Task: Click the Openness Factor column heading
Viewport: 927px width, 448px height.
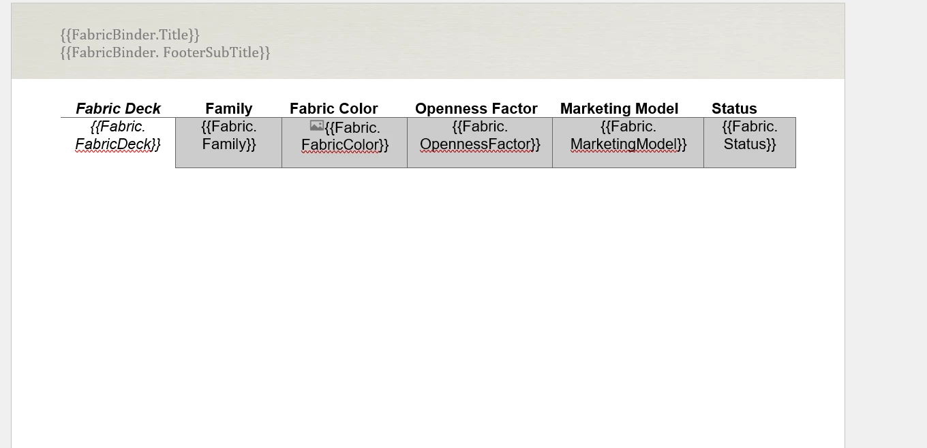Action: point(476,109)
